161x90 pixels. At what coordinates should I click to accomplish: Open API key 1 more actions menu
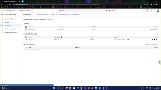156,29
